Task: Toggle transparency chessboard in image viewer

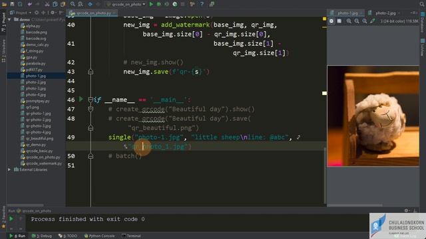Action: coord(331,21)
